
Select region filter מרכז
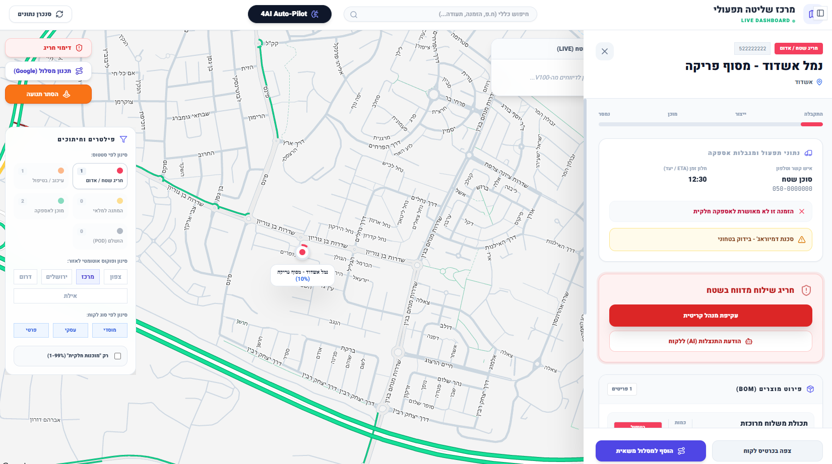click(x=88, y=277)
